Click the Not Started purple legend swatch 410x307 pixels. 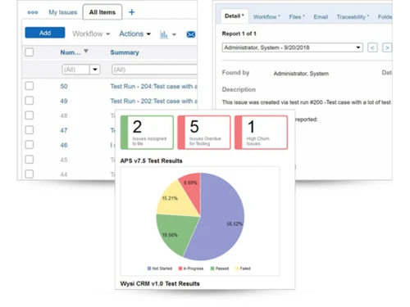[149, 269]
